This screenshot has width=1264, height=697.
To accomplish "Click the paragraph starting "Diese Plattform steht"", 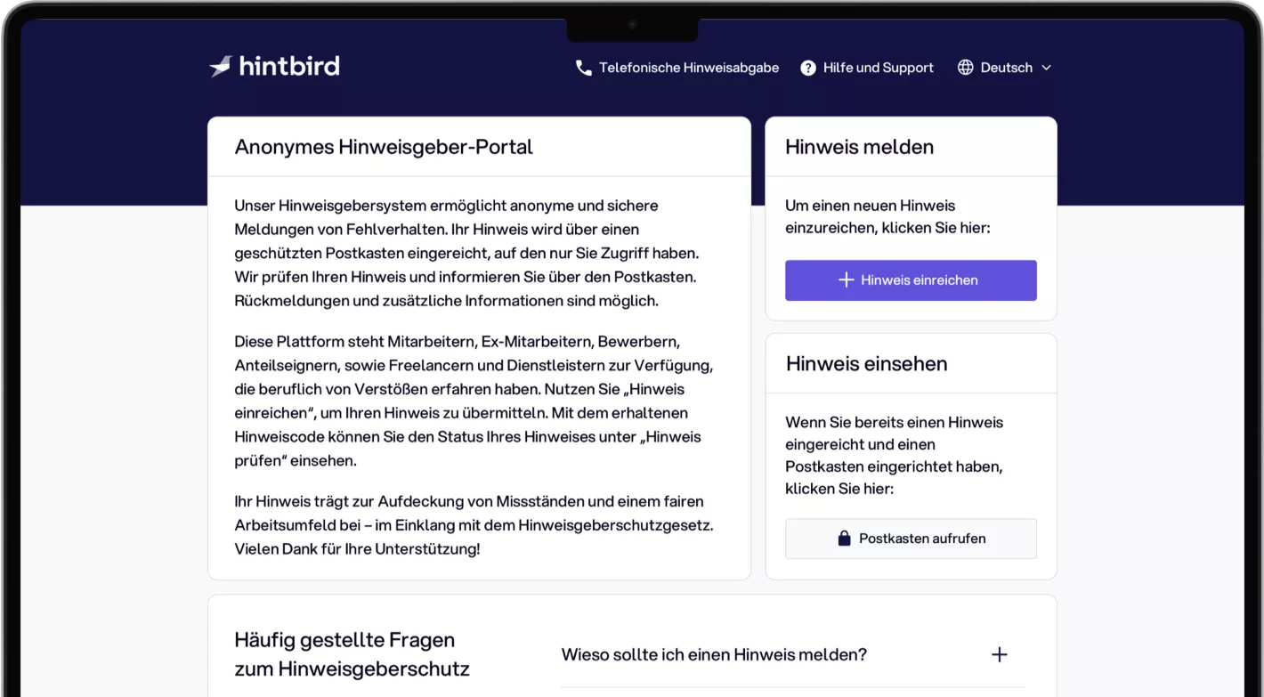I will tap(474, 401).
